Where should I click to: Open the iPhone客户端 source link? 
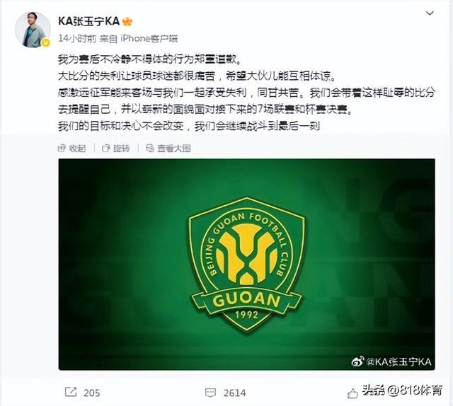149,38
